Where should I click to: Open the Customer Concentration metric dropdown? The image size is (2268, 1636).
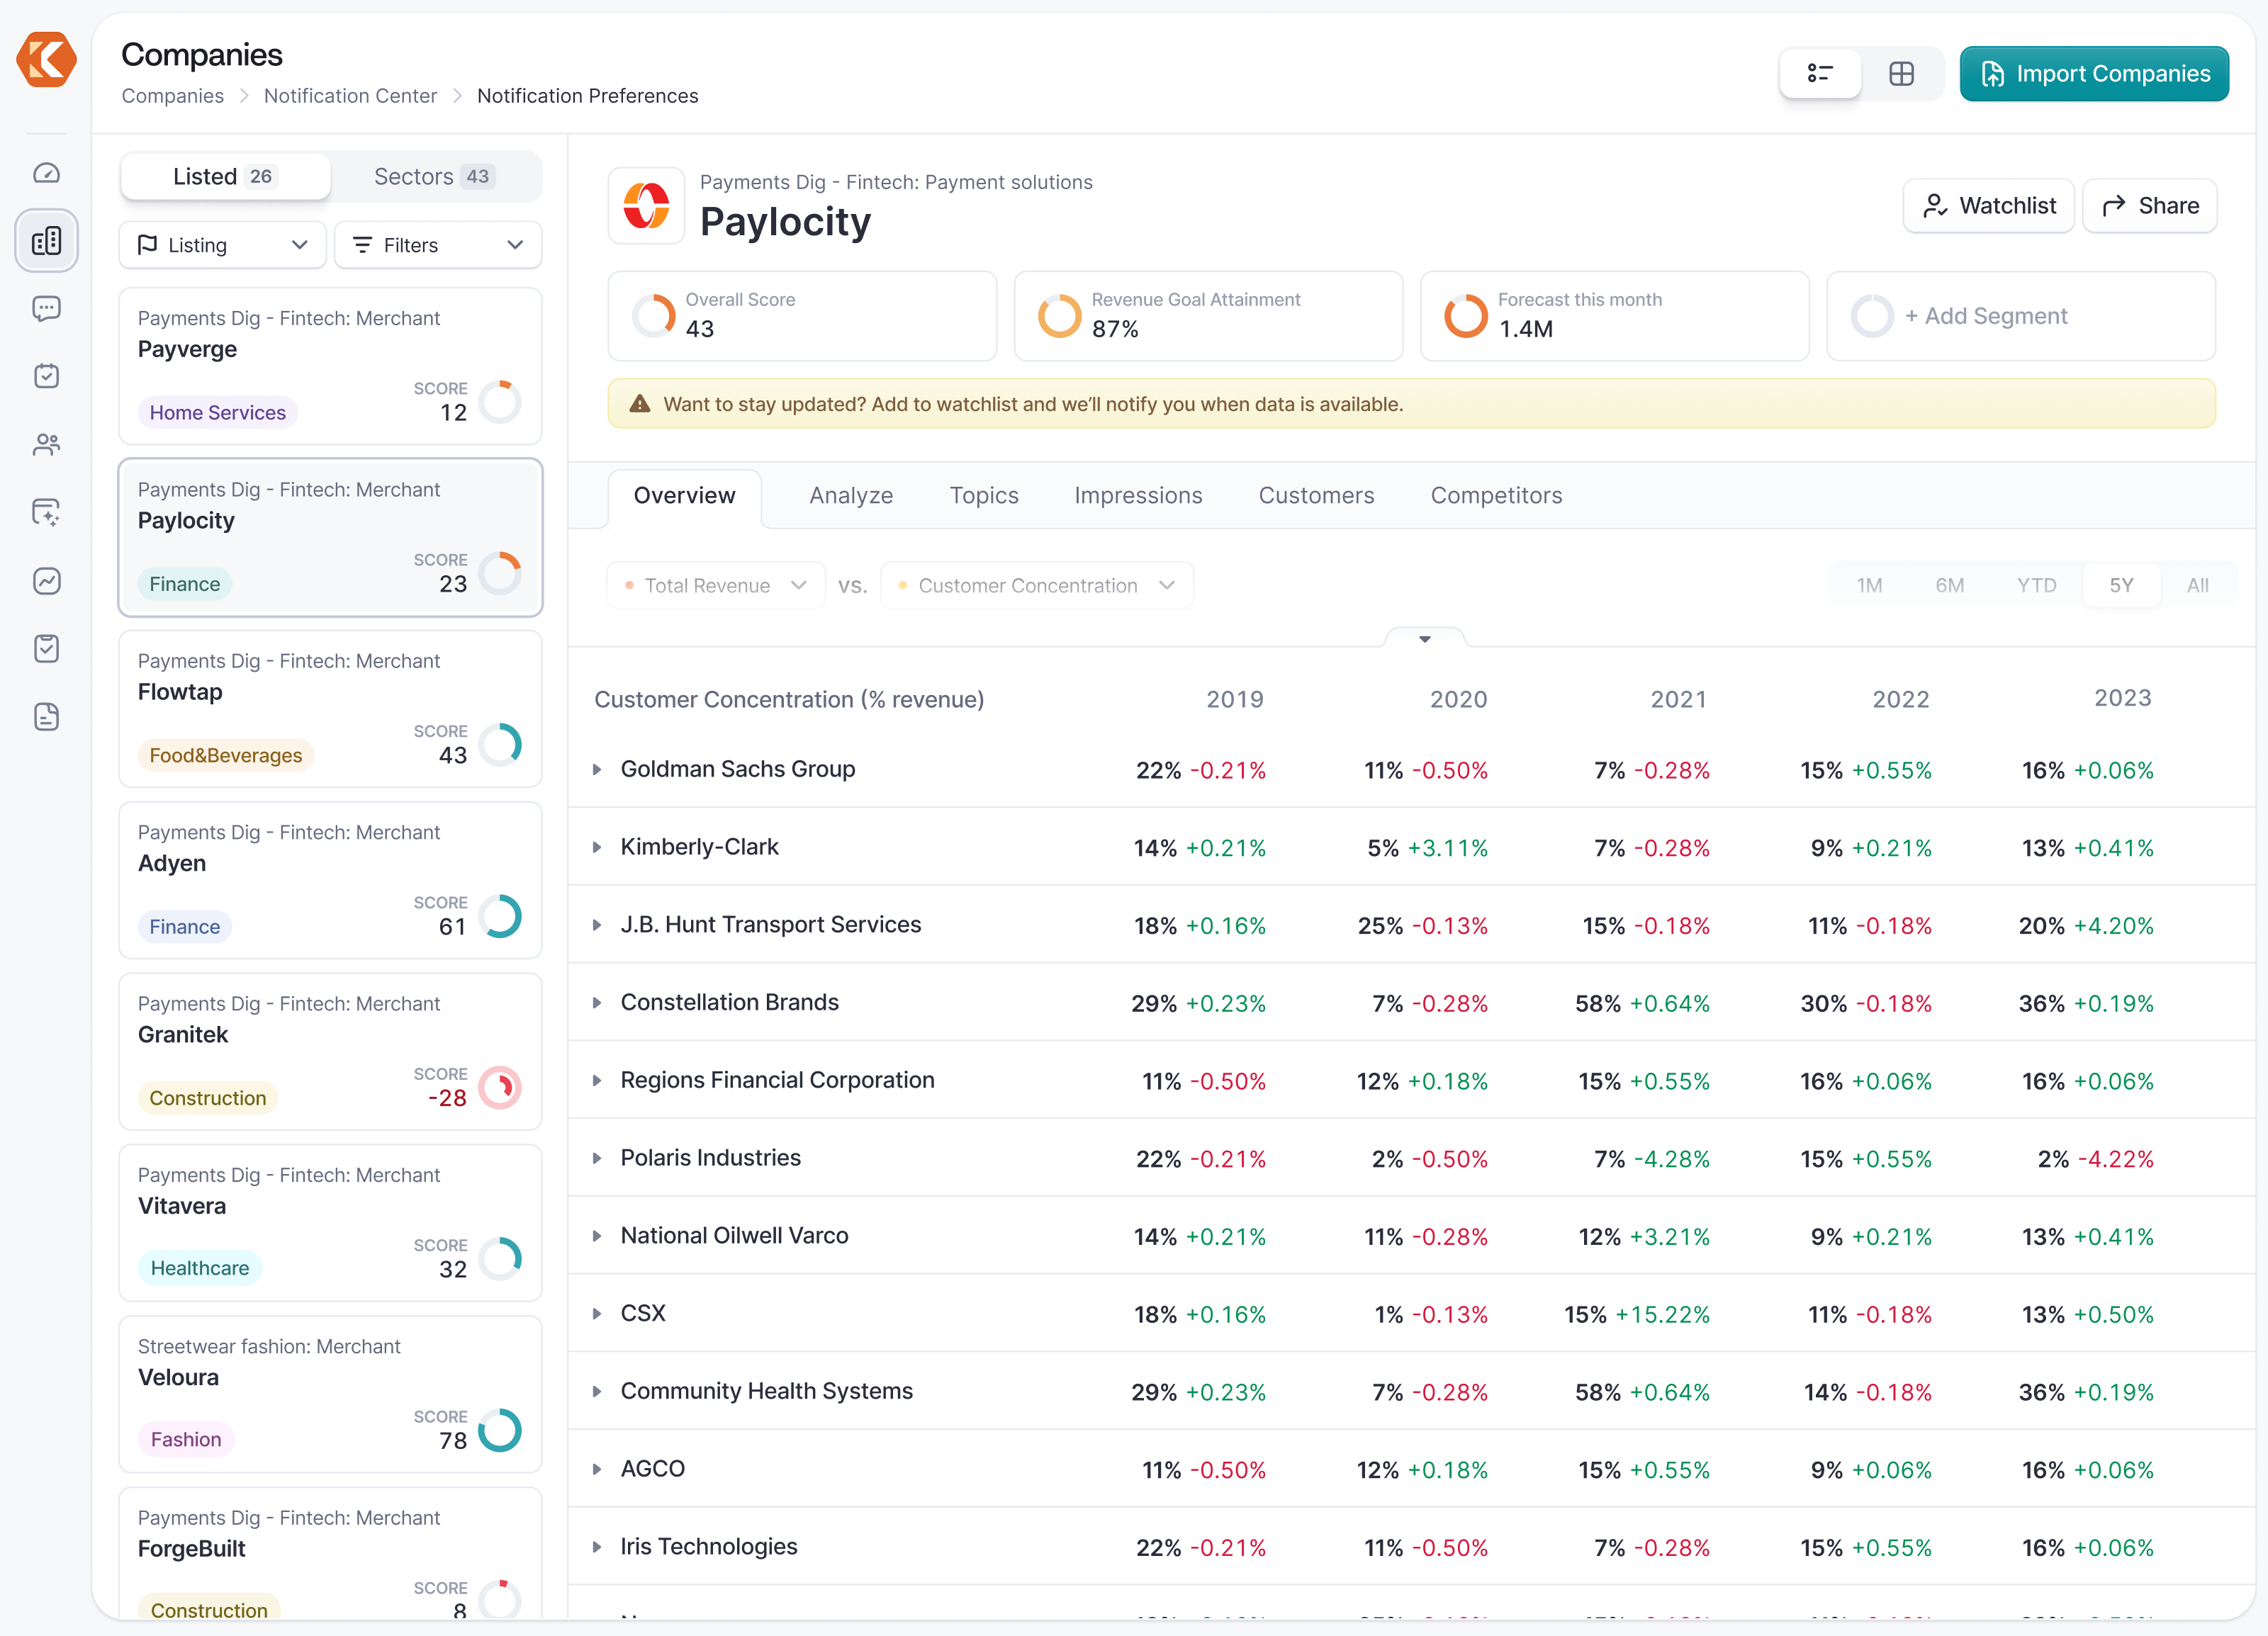[1036, 585]
